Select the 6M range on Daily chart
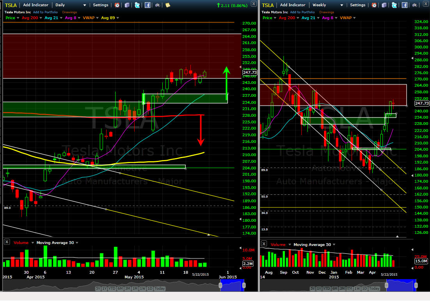 (120, 289)
